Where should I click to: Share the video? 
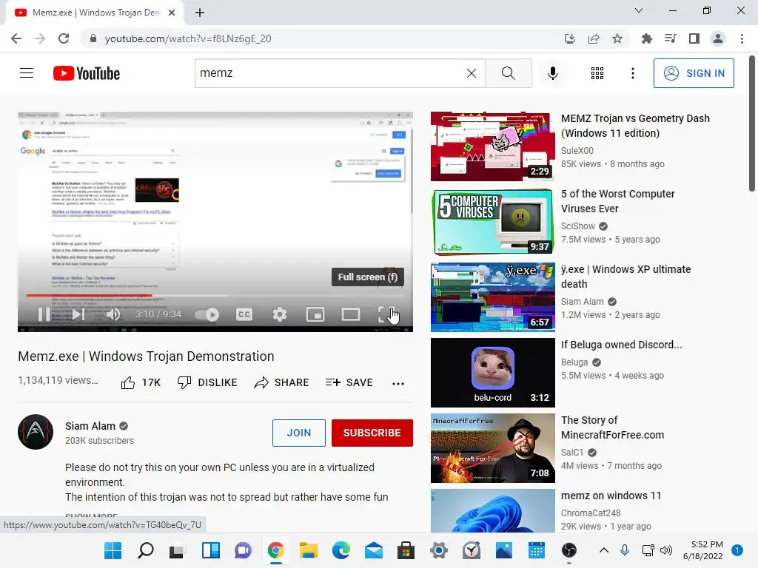pos(281,382)
